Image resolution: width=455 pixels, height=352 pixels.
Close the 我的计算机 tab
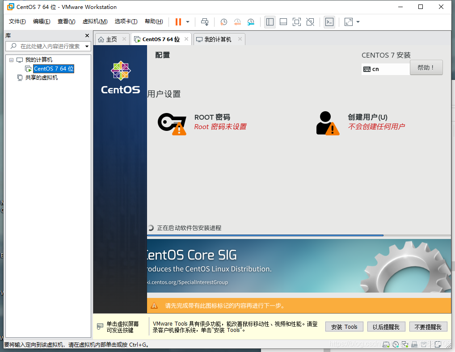coord(240,39)
